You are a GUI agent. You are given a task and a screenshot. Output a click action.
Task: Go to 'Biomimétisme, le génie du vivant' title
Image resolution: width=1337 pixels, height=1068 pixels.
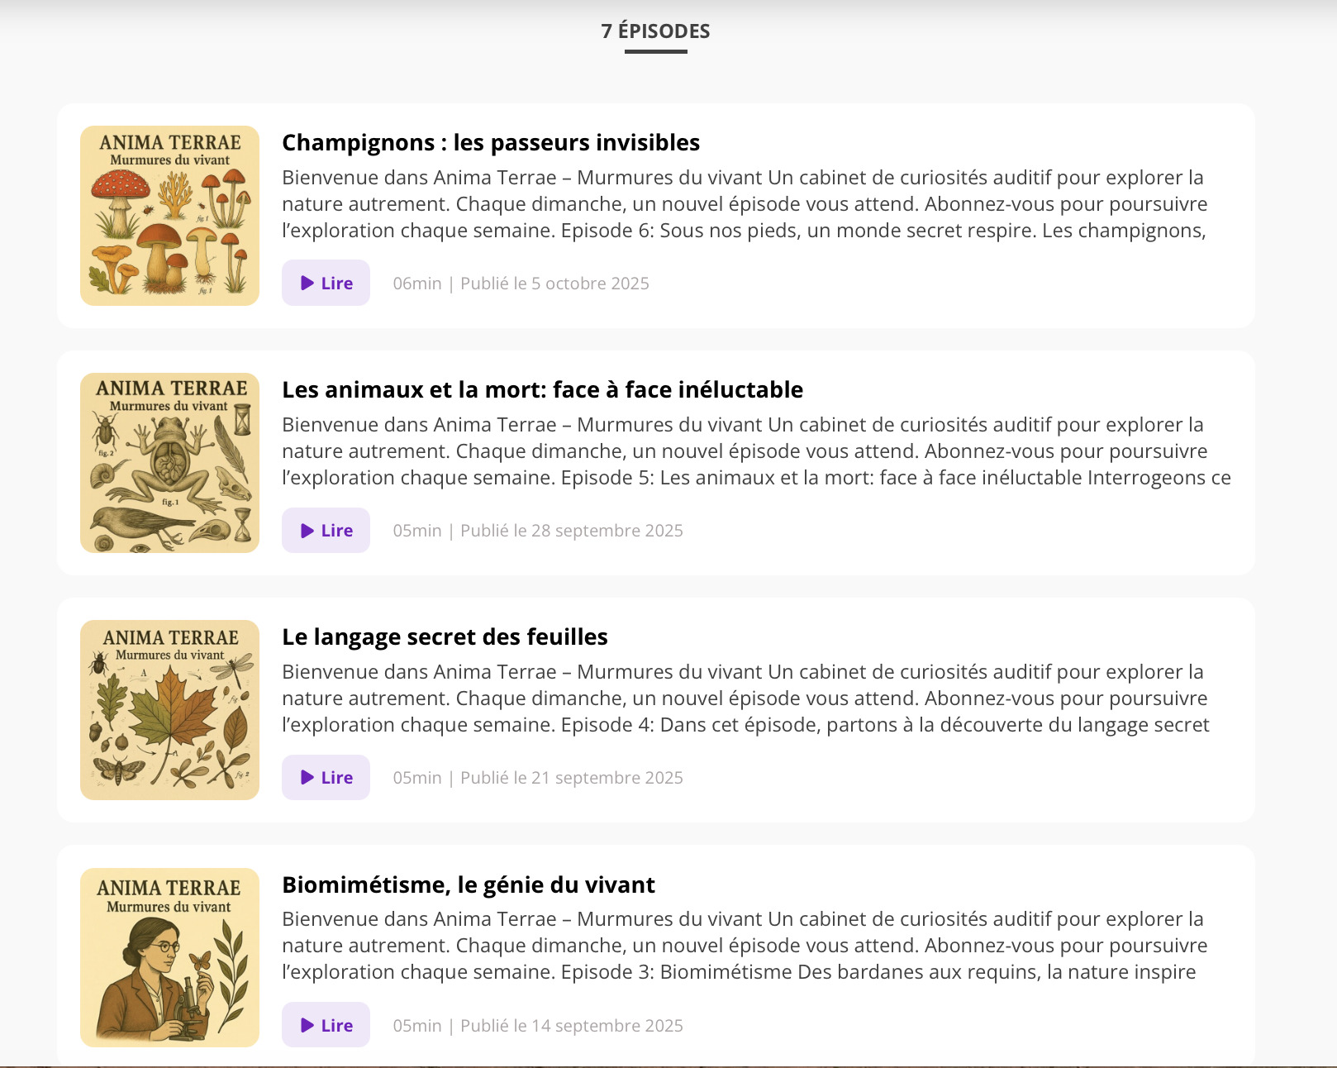468,884
